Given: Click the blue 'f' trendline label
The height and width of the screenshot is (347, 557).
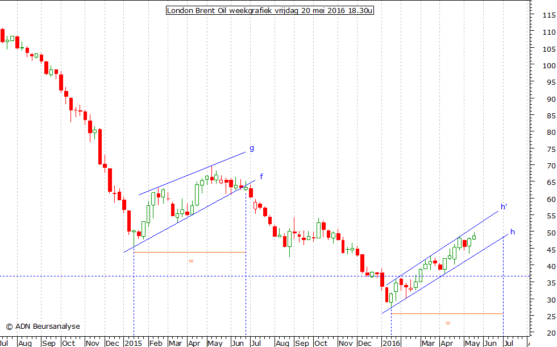Looking at the screenshot, I should [x=261, y=176].
